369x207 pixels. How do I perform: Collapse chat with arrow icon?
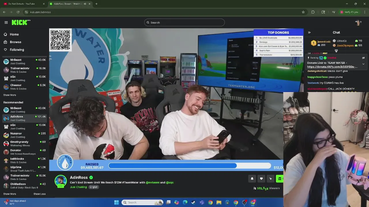point(309,32)
